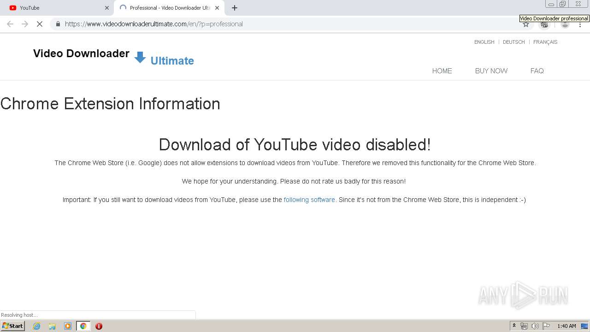
Task: Bookmark this page with the star
Action: coord(526,24)
